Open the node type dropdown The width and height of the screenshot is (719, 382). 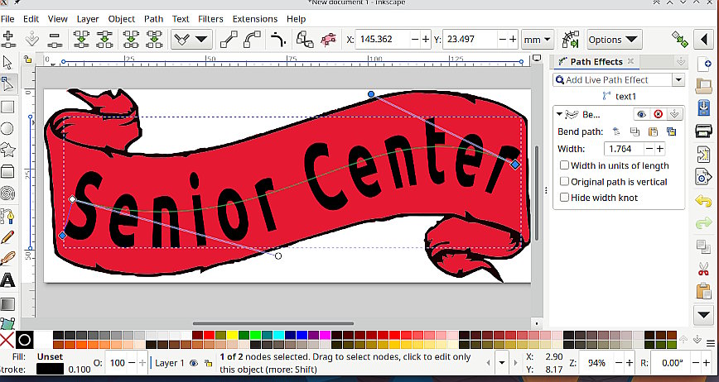tap(191, 40)
